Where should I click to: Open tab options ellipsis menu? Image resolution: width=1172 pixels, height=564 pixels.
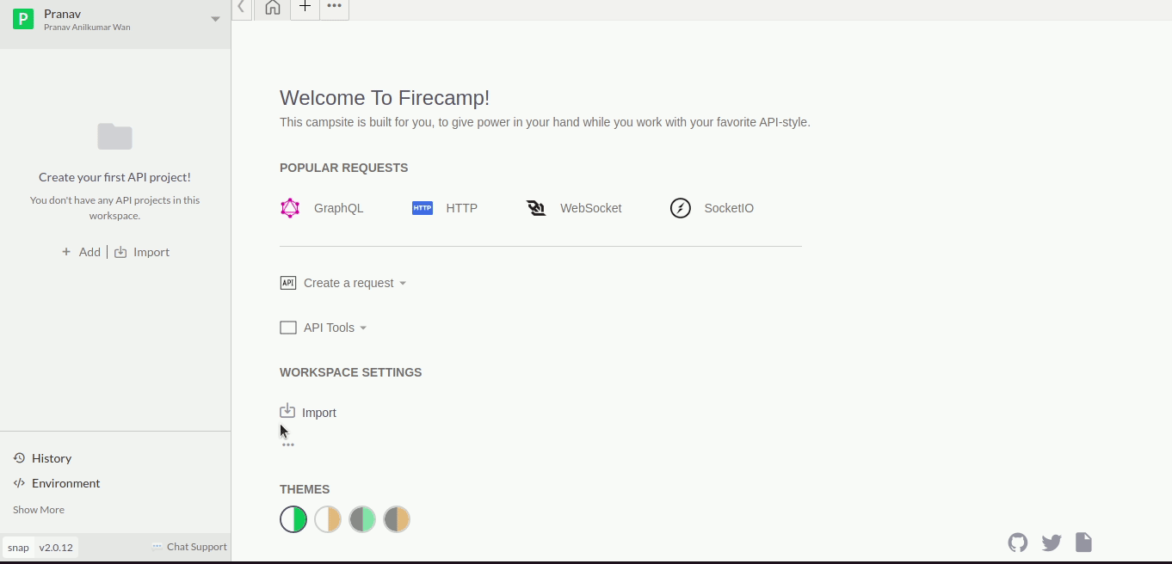point(334,6)
